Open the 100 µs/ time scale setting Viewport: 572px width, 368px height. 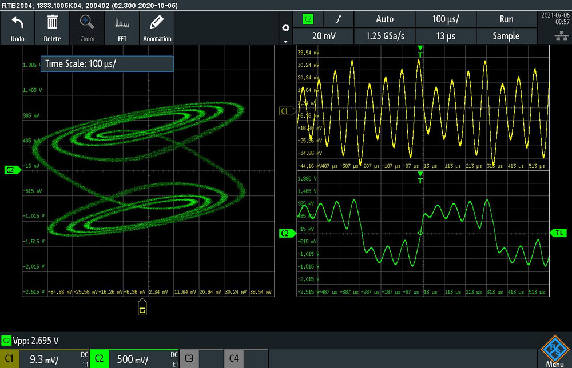pos(446,19)
